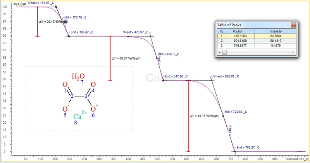Click oxygen anion labeled 5 in structure
The height and width of the screenshot is (163, 310).
pos(65,109)
